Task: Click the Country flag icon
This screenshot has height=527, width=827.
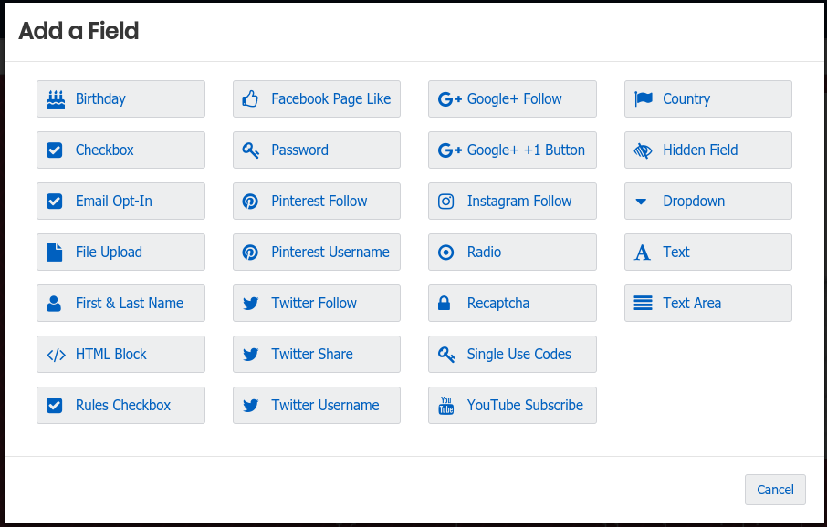Action: point(643,99)
